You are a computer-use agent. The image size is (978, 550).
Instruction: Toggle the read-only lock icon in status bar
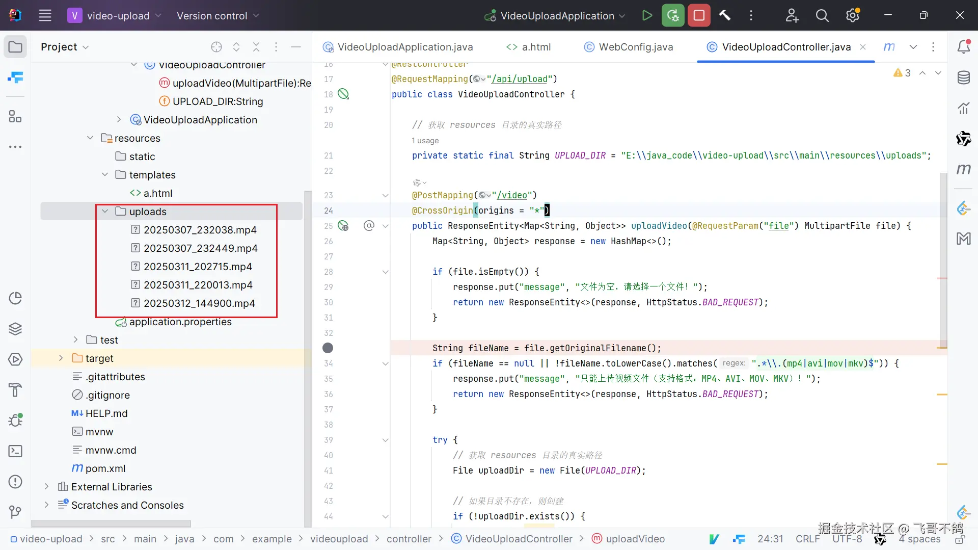pyautogui.click(x=960, y=539)
